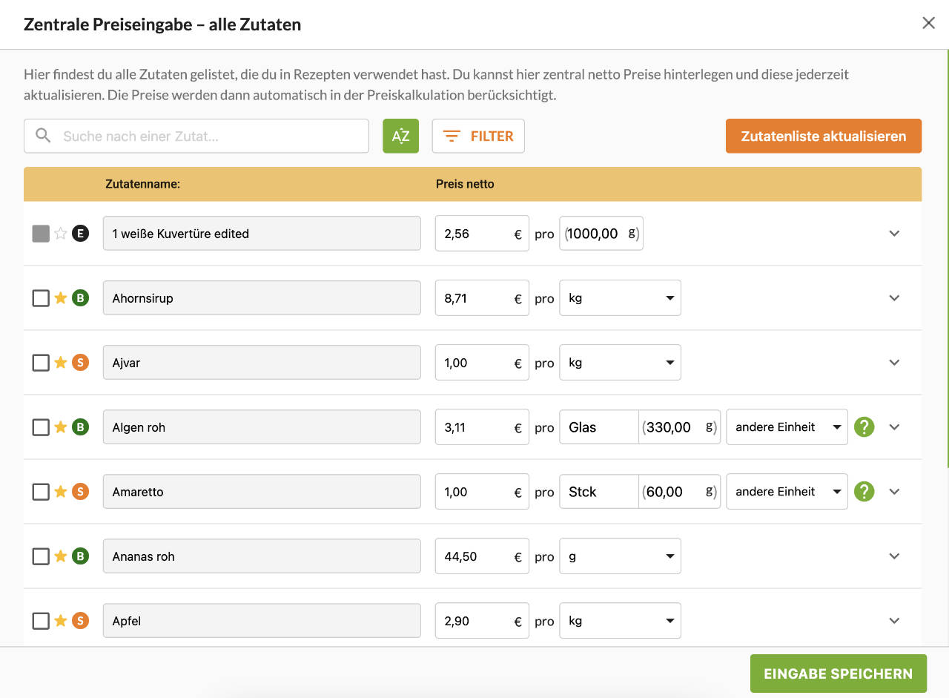Click the empty star next to weiße Kuvertüre
949x698 pixels.
(61, 234)
